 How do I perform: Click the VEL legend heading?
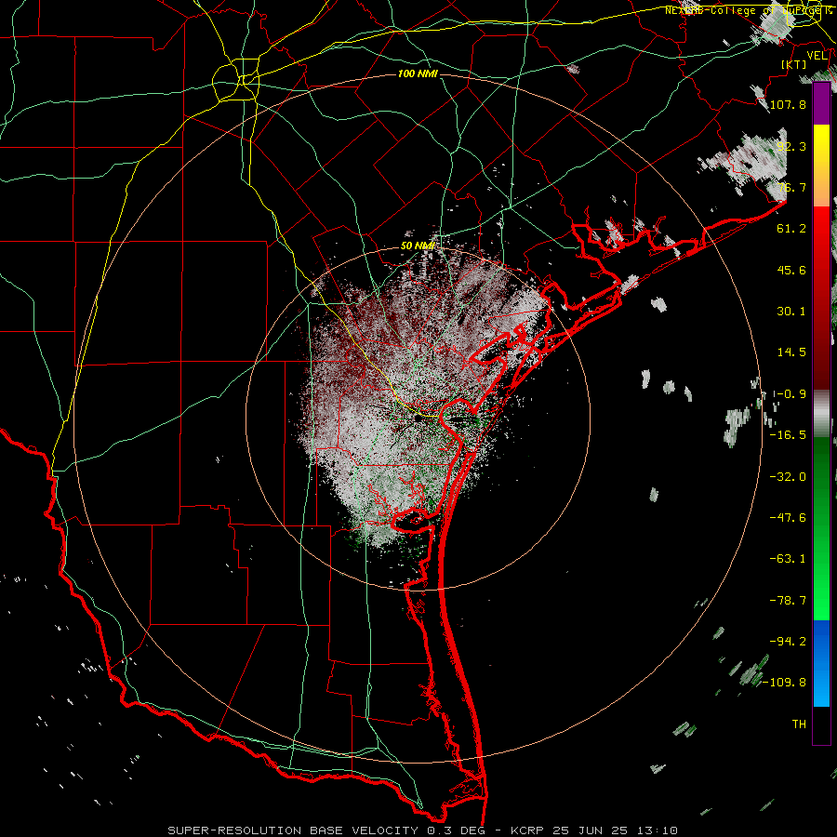[x=817, y=56]
